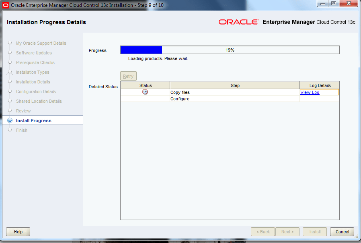Click 'Loading products. Please wait.' message

click(158, 58)
